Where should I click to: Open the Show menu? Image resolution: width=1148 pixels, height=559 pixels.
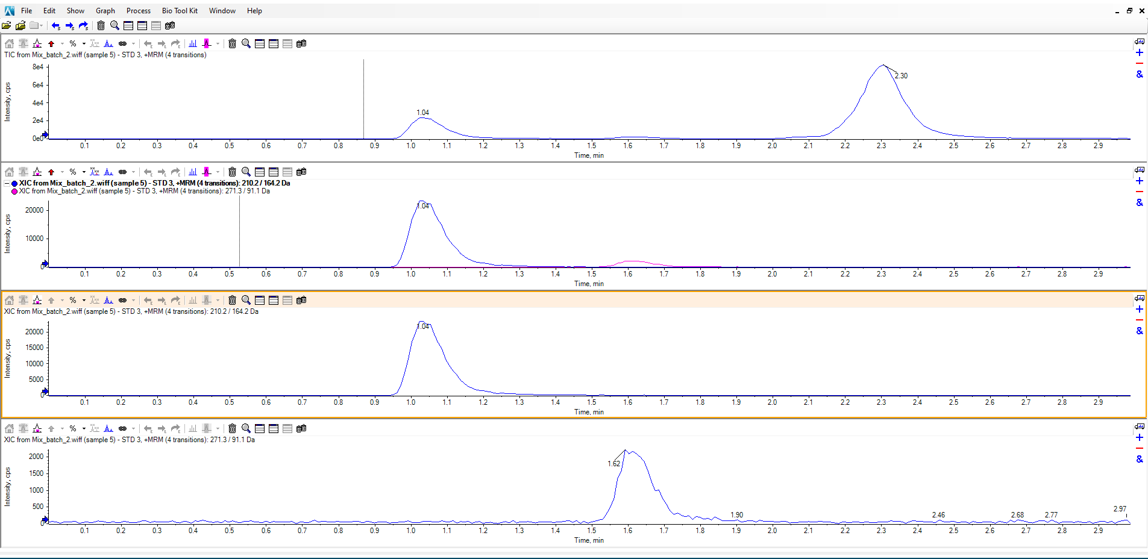click(75, 11)
